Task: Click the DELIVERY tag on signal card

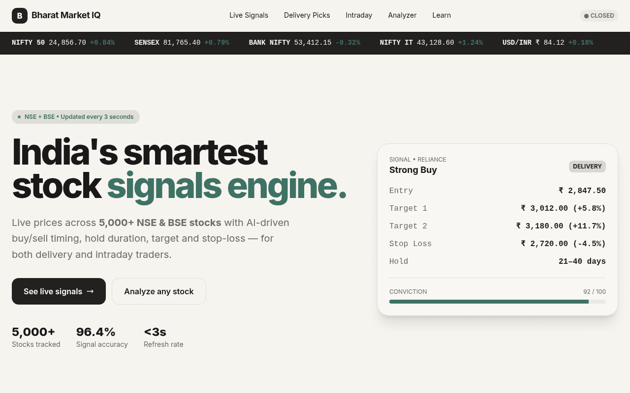Action: pyautogui.click(x=587, y=167)
